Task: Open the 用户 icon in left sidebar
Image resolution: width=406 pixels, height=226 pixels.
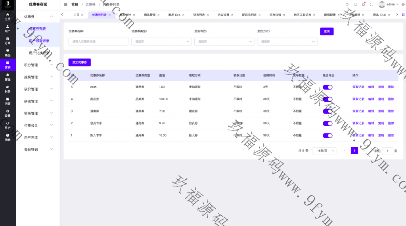Action: (x=8, y=28)
